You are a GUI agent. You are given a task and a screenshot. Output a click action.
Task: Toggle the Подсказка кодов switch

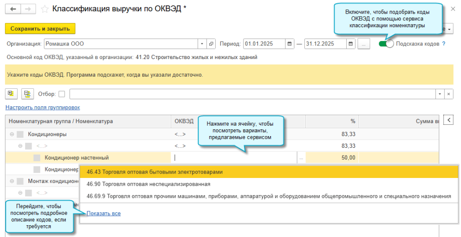386,44
